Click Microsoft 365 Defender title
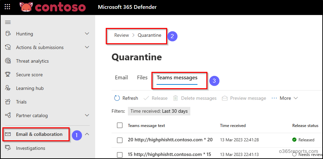 [x=127, y=7]
